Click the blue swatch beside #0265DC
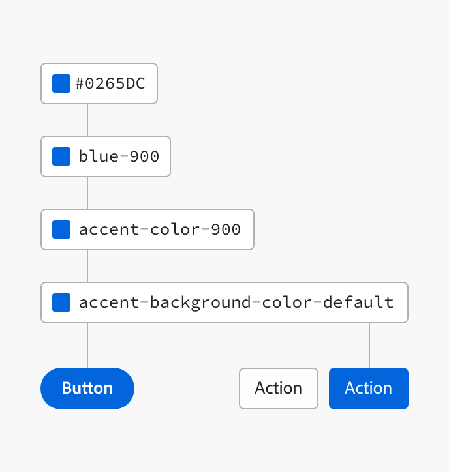 (61, 83)
